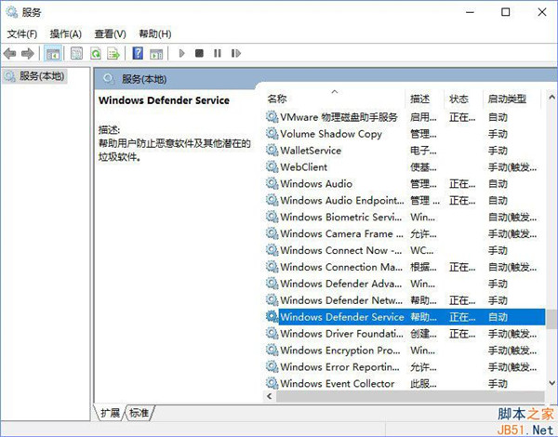Open the 帮助(H) menu

click(154, 34)
